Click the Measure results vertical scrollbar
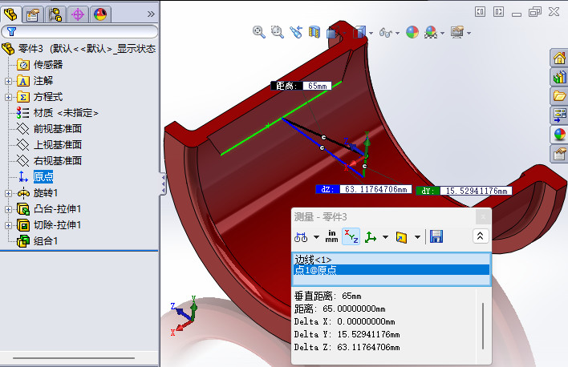 [x=483, y=326]
